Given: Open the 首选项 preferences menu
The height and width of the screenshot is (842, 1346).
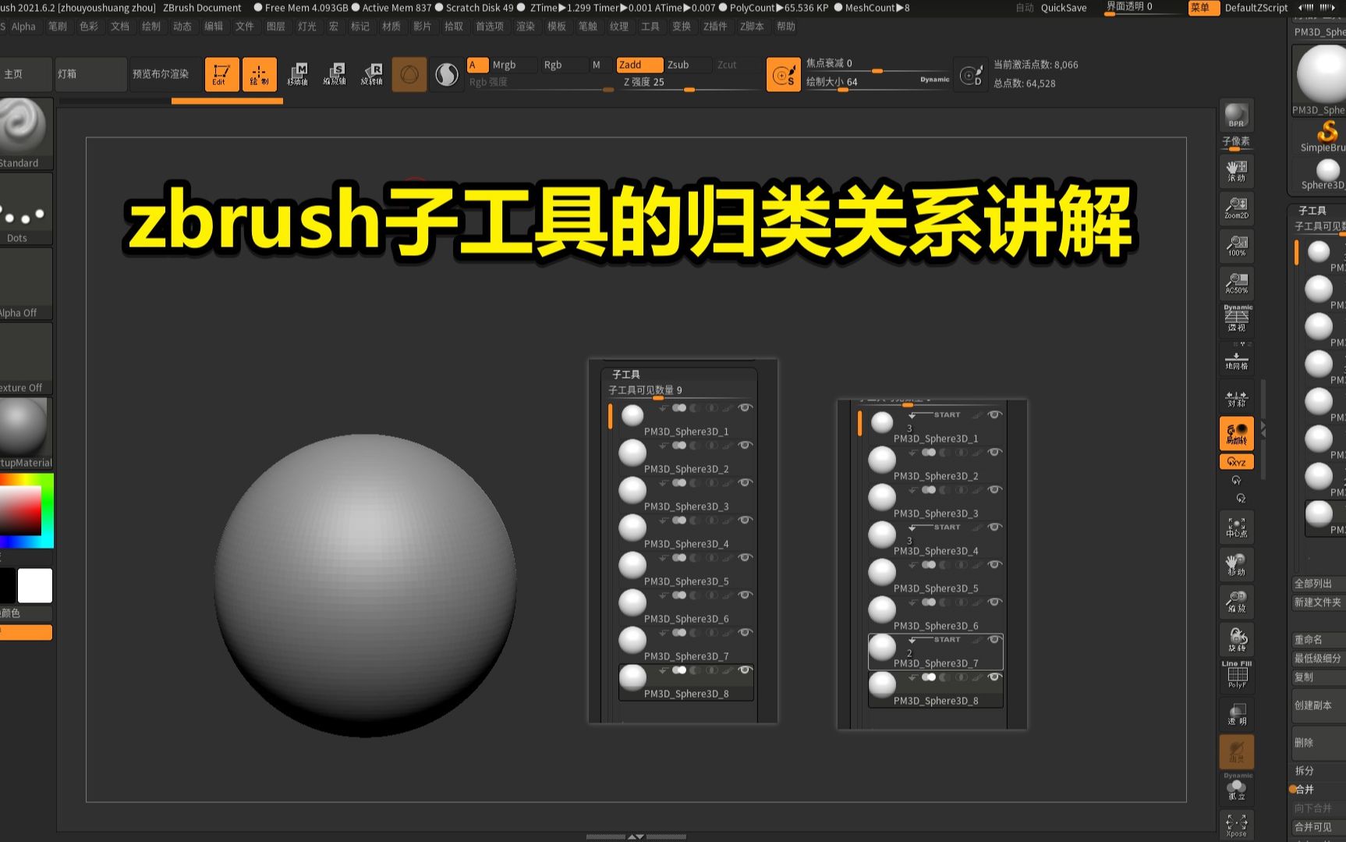Looking at the screenshot, I should pos(490,27).
